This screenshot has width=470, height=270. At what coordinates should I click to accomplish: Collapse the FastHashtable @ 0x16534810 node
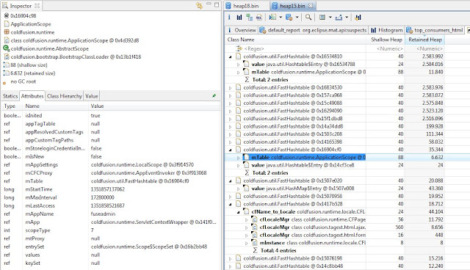(x=230, y=56)
